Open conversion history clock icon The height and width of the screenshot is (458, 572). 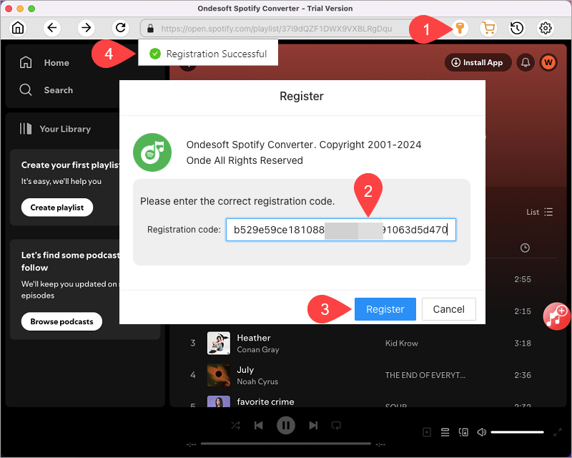coord(517,28)
